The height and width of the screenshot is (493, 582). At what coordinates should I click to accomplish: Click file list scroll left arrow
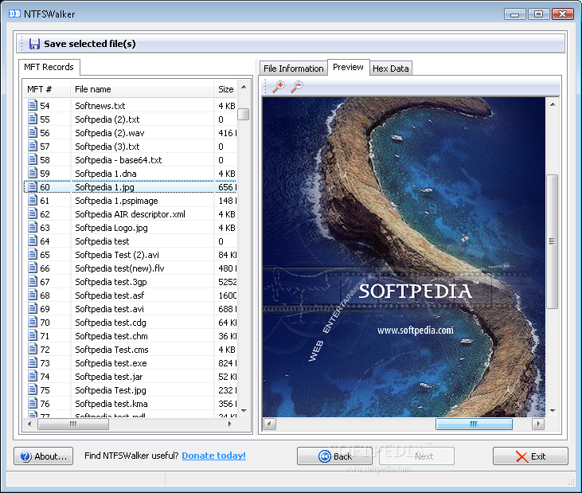pyautogui.click(x=29, y=424)
